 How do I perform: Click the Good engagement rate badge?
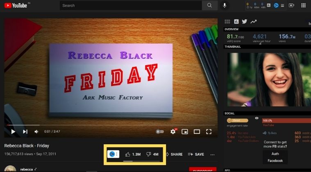tap(237, 120)
